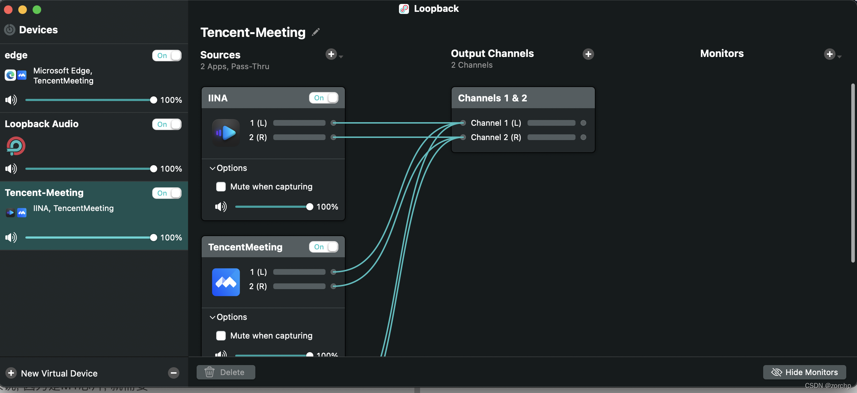Image resolution: width=857 pixels, height=393 pixels.
Task: Click the add monitor plus icon
Action: pyautogui.click(x=829, y=54)
